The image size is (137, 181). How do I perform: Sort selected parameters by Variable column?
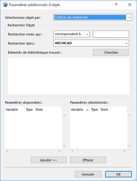point(80,109)
